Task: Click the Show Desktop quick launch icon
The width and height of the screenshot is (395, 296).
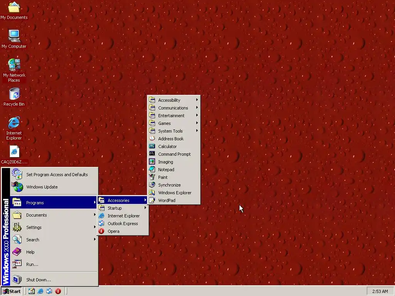Action: pyautogui.click(x=32, y=291)
